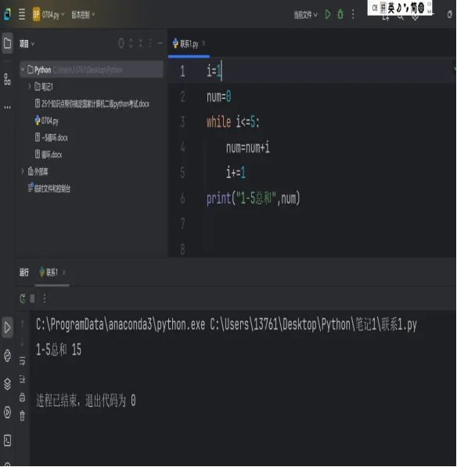
Task: Clear console output with trash icon
Action: 23,415
